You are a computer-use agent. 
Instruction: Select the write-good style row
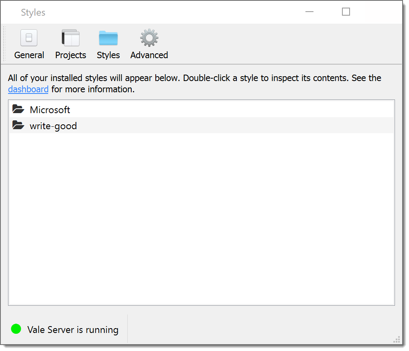[201, 126]
